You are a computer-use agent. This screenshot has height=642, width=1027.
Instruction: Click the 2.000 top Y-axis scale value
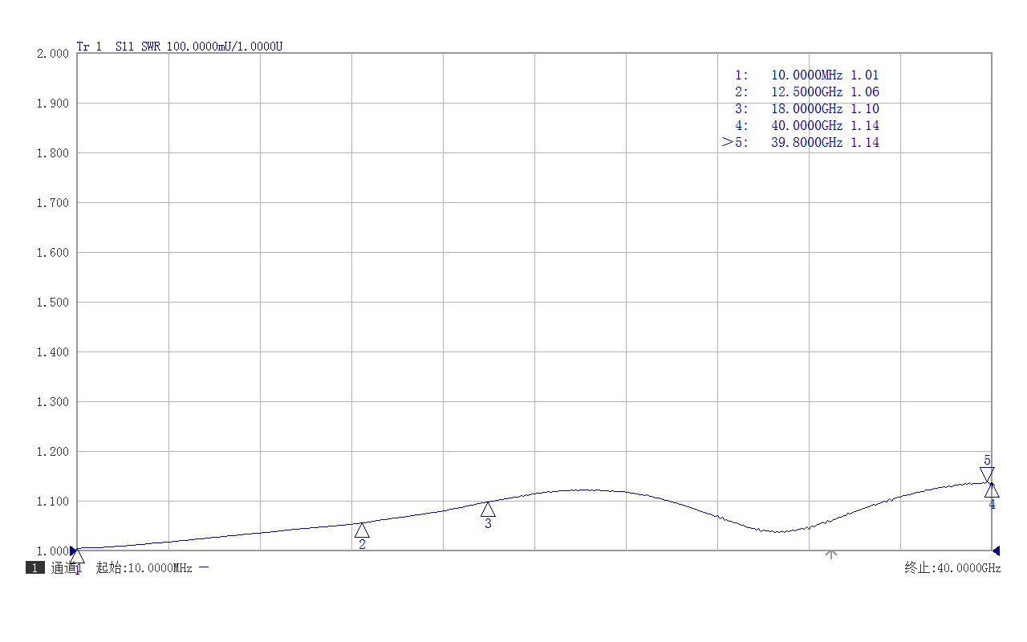[x=53, y=54]
